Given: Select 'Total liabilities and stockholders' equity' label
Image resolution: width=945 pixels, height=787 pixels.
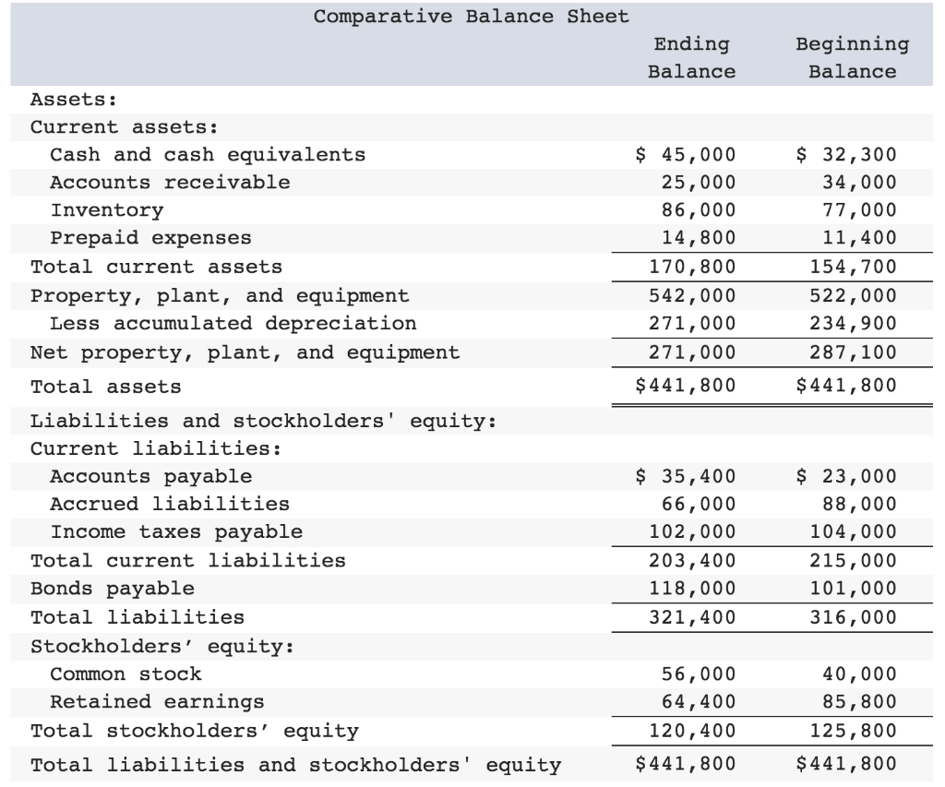Looking at the screenshot, I should pos(296,765).
